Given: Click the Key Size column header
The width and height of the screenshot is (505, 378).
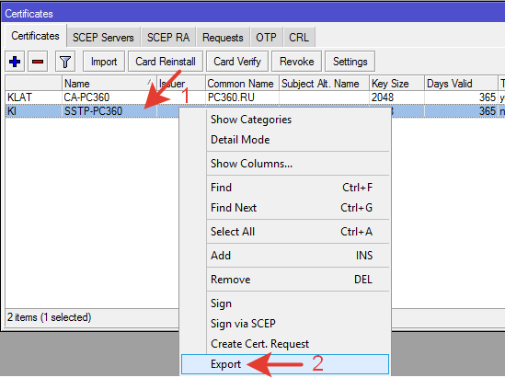Looking at the screenshot, I should 396,84.
